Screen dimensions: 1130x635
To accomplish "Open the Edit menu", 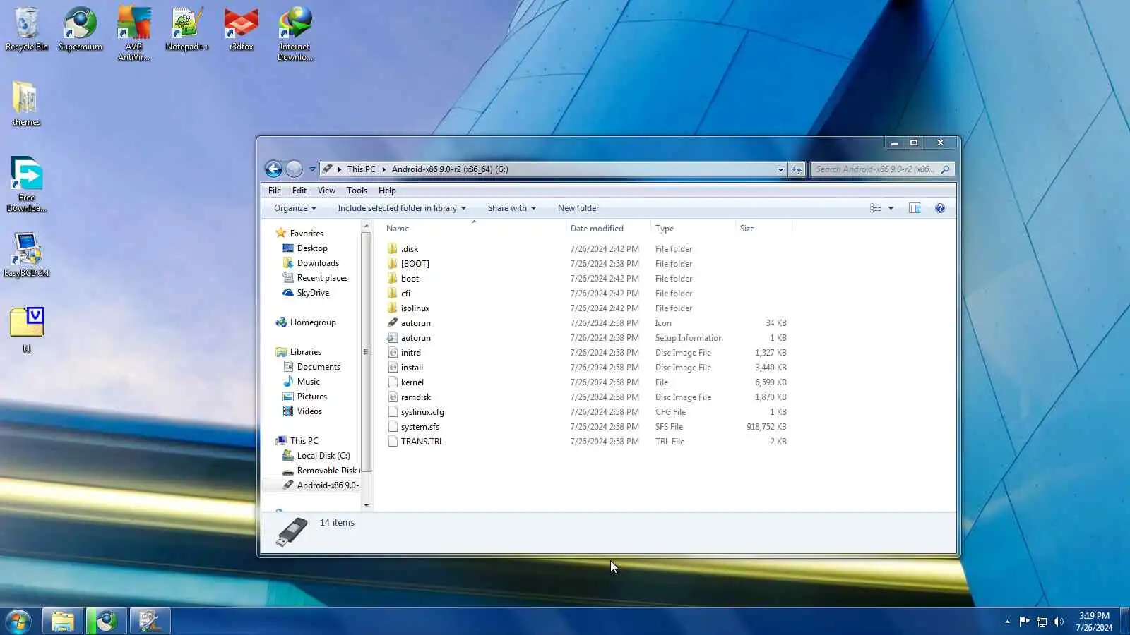I will click(299, 190).
